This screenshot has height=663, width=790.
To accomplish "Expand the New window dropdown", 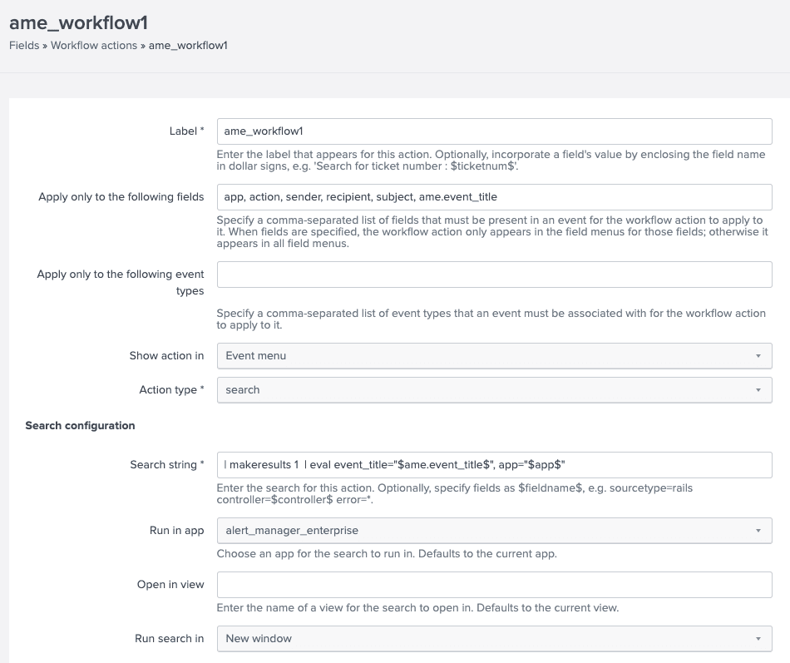I will point(494,639).
